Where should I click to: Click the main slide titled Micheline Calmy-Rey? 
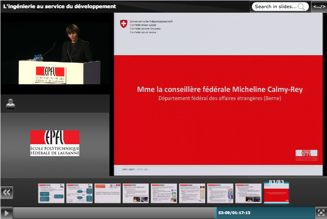218,94
